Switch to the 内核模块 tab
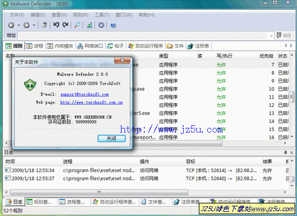Image resolution: width=297 pixels, height=216 pixels. (x=60, y=46)
